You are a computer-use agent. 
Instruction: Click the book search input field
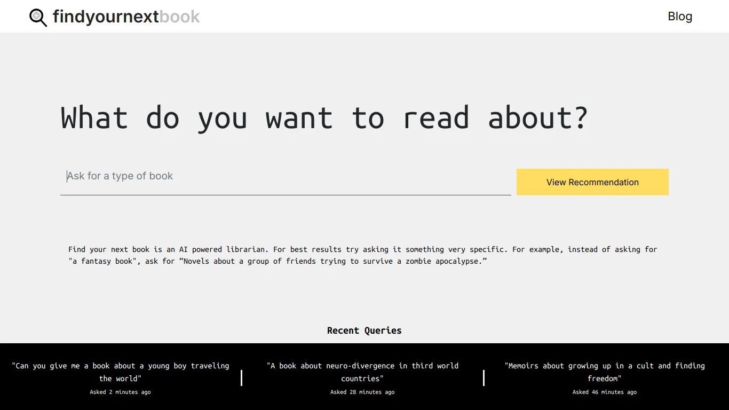(x=213, y=176)
